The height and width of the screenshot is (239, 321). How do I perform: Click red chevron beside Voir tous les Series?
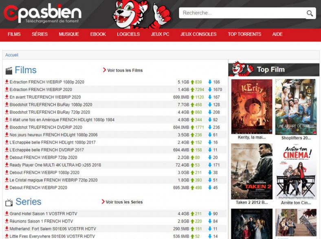pos(103,202)
